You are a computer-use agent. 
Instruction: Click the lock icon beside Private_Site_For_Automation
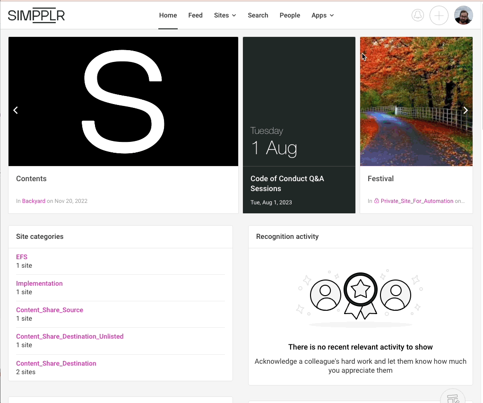(376, 201)
